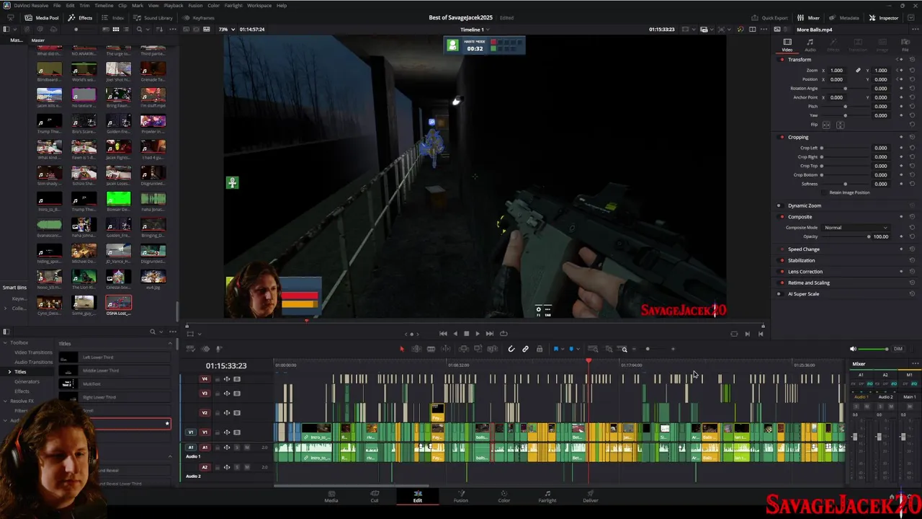Open the Trim menu
The height and width of the screenshot is (519, 922).
(84, 5)
